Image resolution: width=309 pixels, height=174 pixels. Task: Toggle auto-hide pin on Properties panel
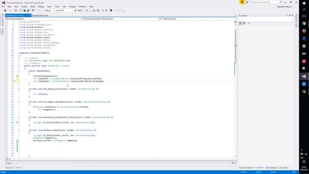coord(290,15)
